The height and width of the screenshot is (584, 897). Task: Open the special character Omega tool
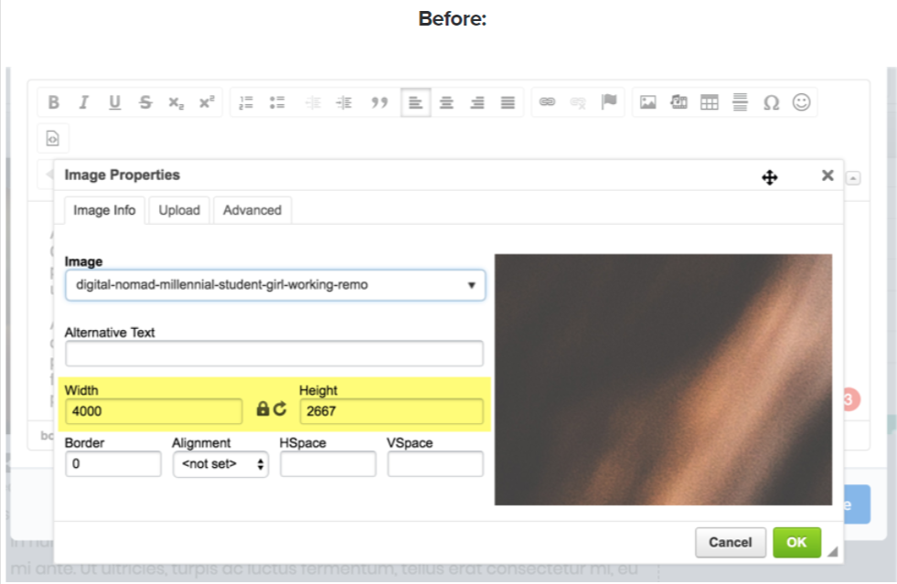[771, 102]
